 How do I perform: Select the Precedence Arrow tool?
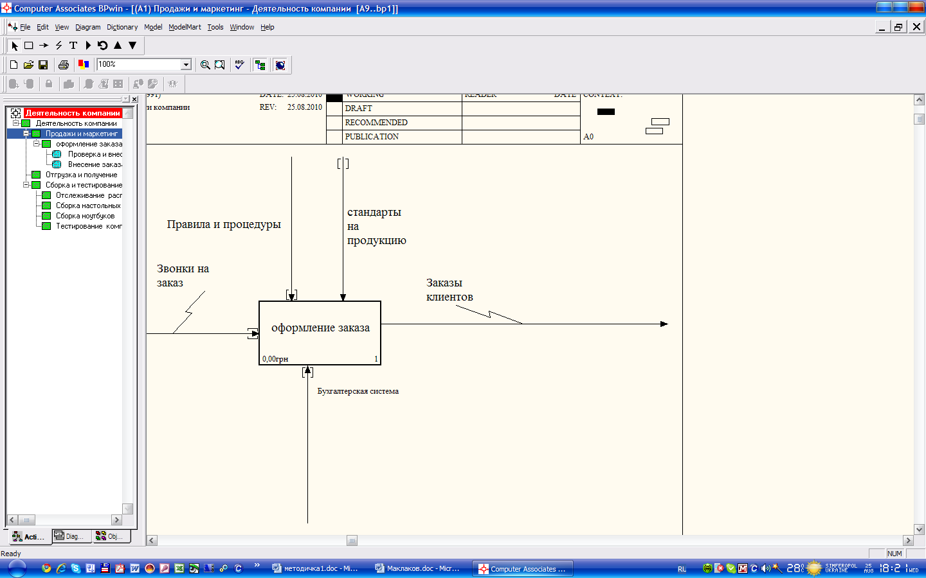(44, 46)
